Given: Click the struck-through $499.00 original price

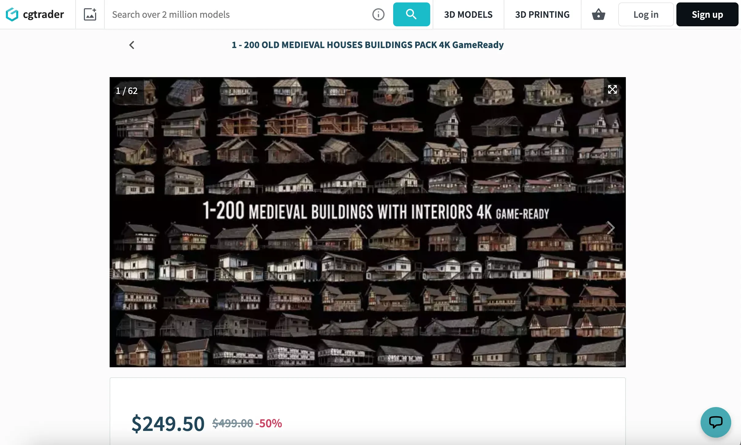Looking at the screenshot, I should tap(233, 423).
